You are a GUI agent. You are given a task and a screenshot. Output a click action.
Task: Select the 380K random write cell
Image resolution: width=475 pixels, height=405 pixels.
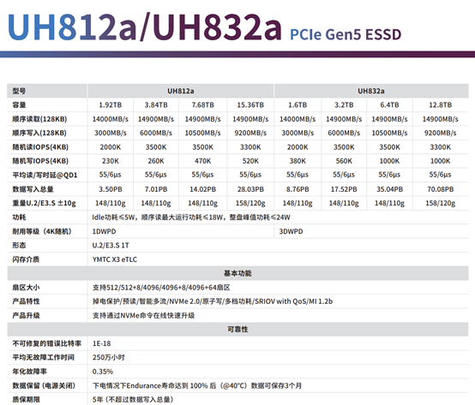click(x=298, y=161)
